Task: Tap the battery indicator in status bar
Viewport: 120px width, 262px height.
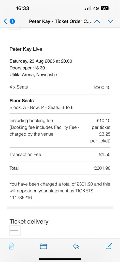Action: click(105, 8)
